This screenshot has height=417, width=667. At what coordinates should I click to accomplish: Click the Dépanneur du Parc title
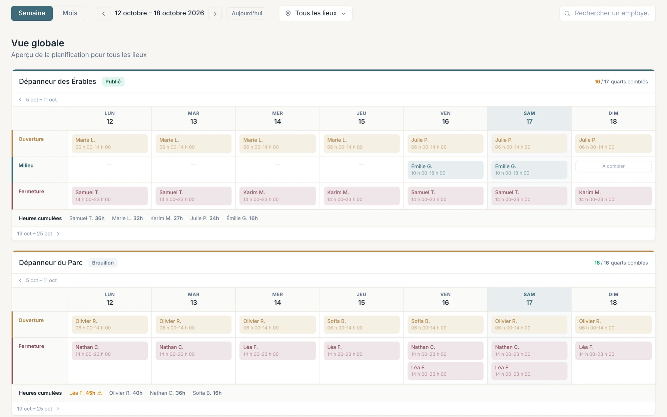coord(51,263)
